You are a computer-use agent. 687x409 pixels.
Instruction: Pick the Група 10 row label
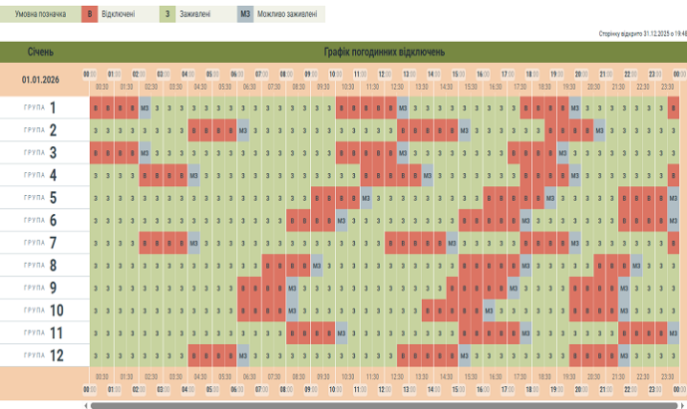pos(40,310)
